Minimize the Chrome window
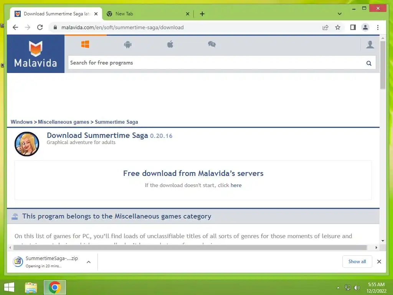 (x=353, y=8)
